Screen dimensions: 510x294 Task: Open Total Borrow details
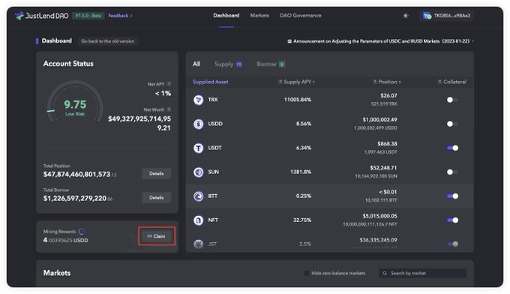pyautogui.click(x=157, y=198)
